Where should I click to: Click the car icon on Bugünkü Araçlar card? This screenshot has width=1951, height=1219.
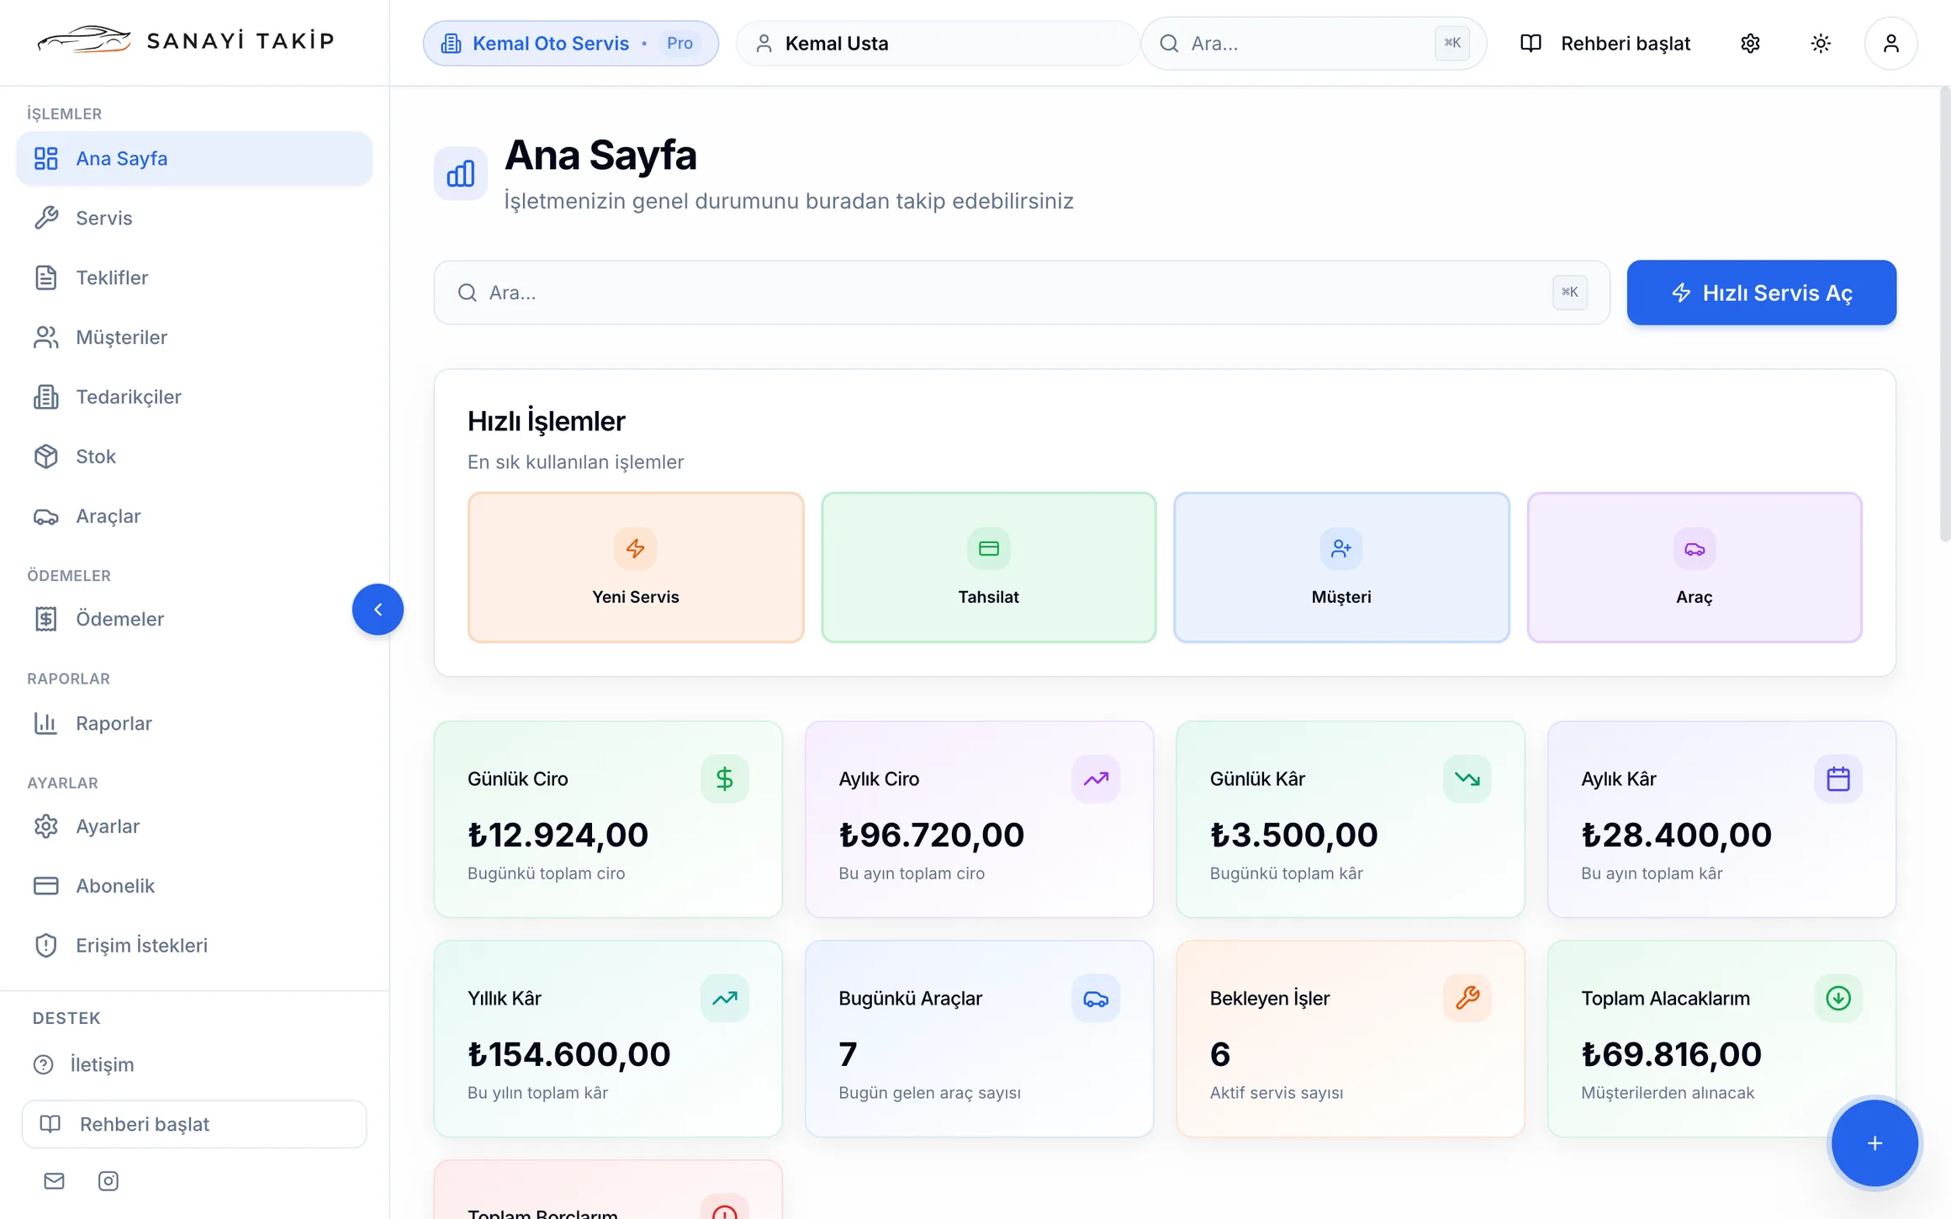[x=1095, y=998]
